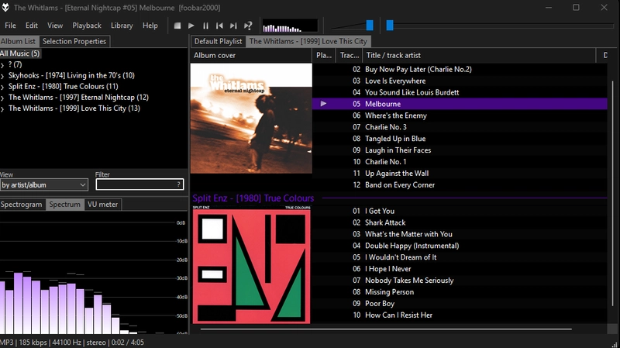Open the Library menu
The width and height of the screenshot is (620, 348).
(x=122, y=26)
